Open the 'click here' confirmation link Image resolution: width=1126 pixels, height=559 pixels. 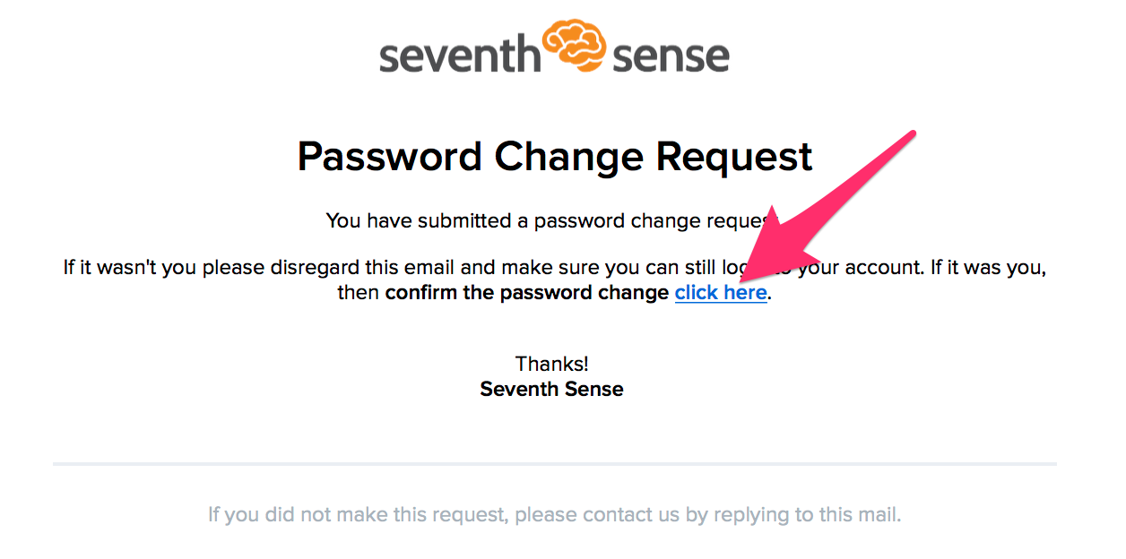click(x=721, y=293)
